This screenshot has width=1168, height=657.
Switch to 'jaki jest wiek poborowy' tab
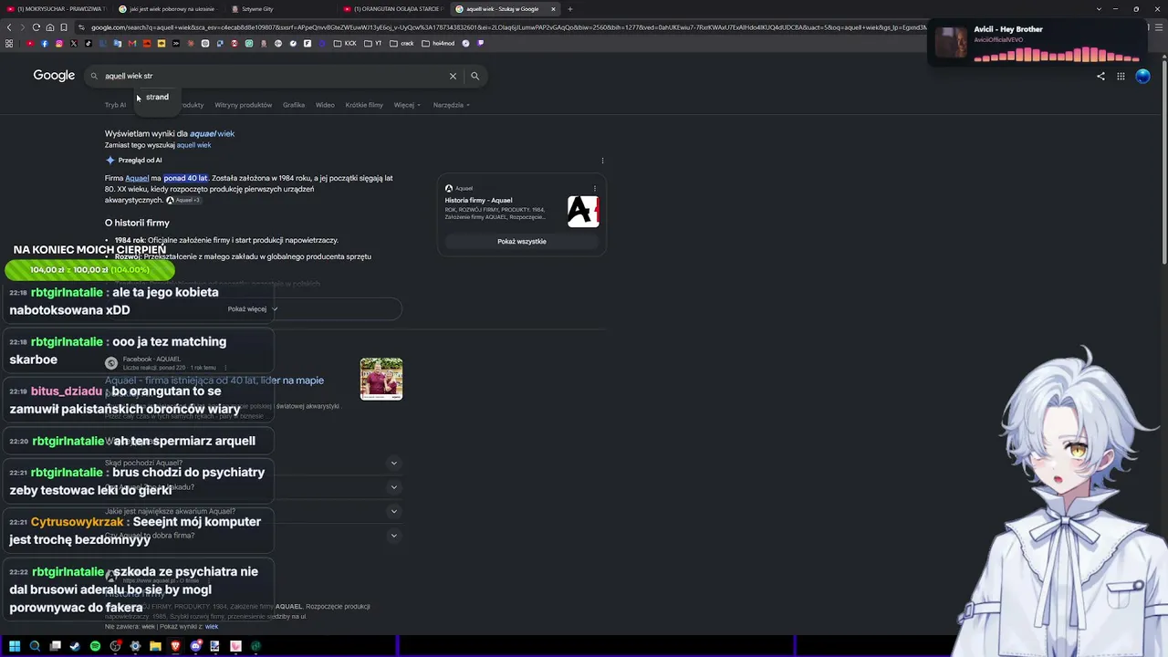tap(169, 9)
